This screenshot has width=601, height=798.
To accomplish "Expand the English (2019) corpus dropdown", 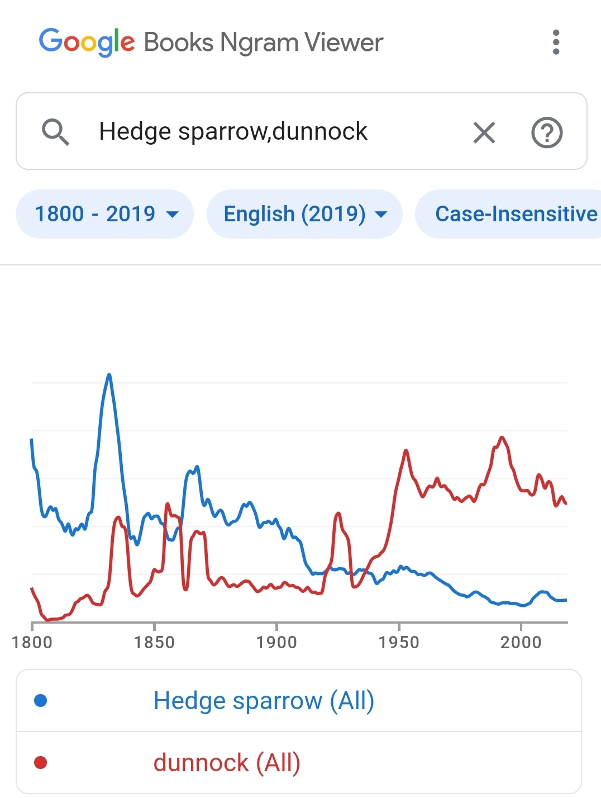I will tap(304, 214).
